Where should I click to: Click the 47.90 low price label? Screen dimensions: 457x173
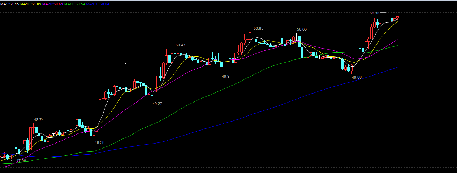(x=21, y=161)
